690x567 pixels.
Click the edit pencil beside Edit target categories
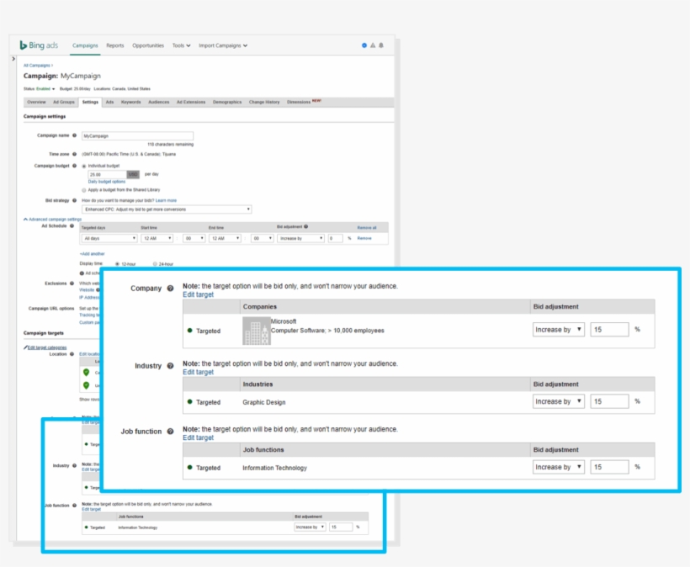pos(26,347)
